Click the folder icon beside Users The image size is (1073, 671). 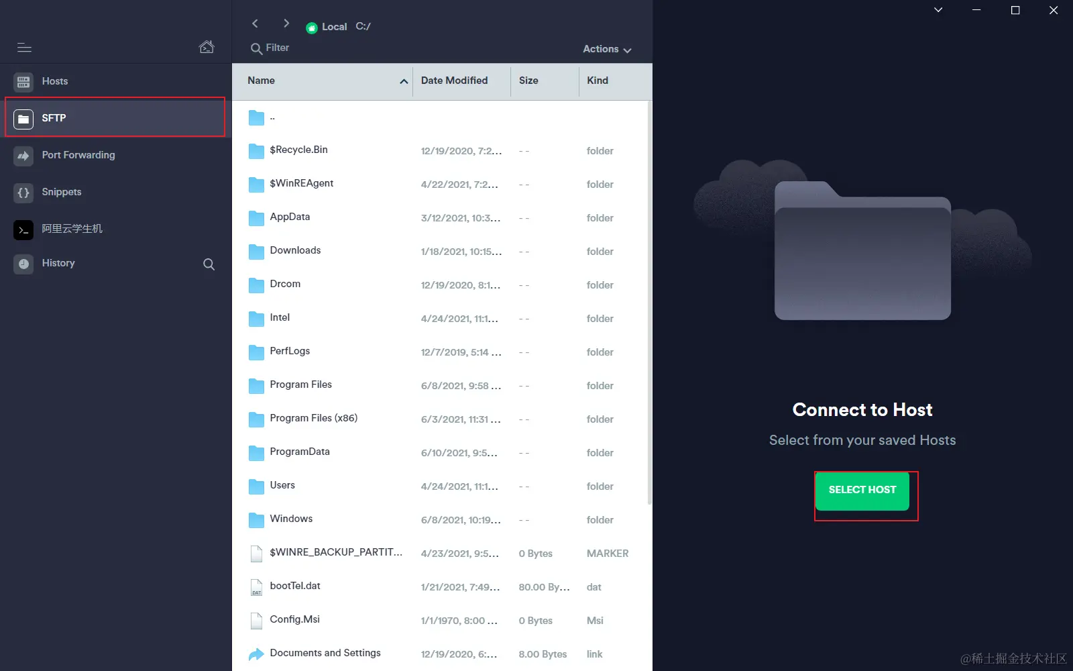[256, 486]
